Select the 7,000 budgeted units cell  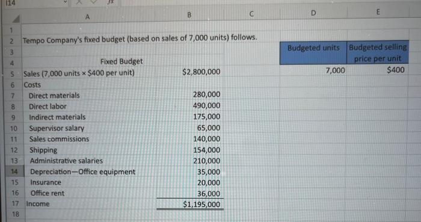[x=335, y=70]
